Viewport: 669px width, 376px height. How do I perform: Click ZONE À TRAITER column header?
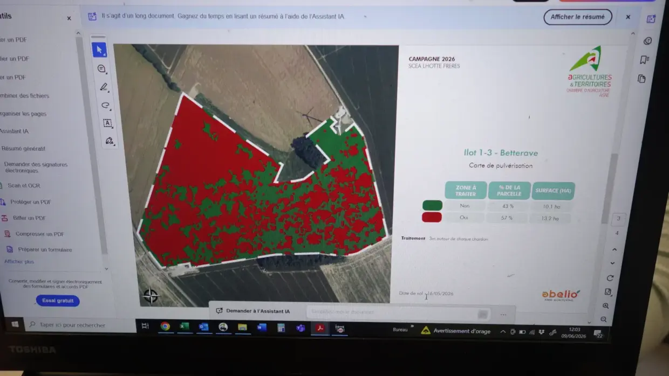(x=466, y=190)
